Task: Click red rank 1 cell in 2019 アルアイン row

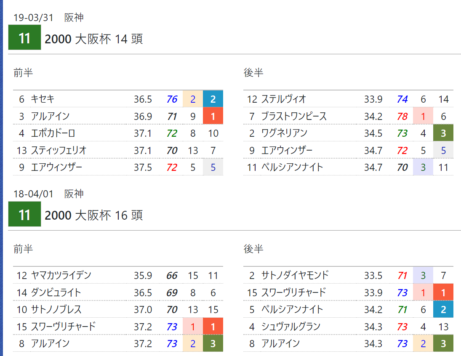Action: pos(213,116)
